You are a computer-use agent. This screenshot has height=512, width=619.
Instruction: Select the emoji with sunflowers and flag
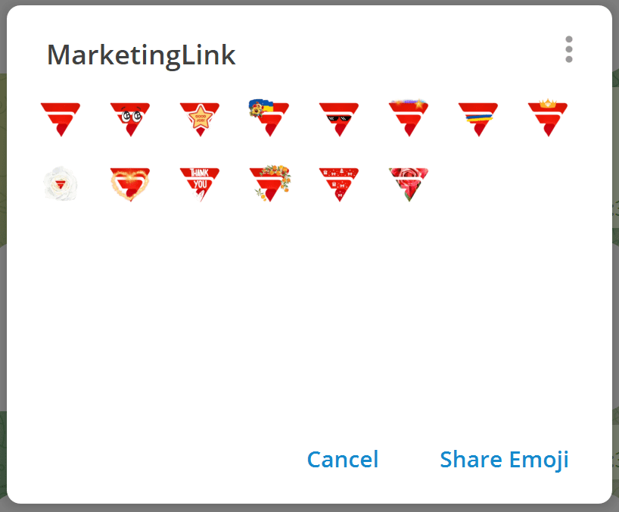[x=269, y=118]
